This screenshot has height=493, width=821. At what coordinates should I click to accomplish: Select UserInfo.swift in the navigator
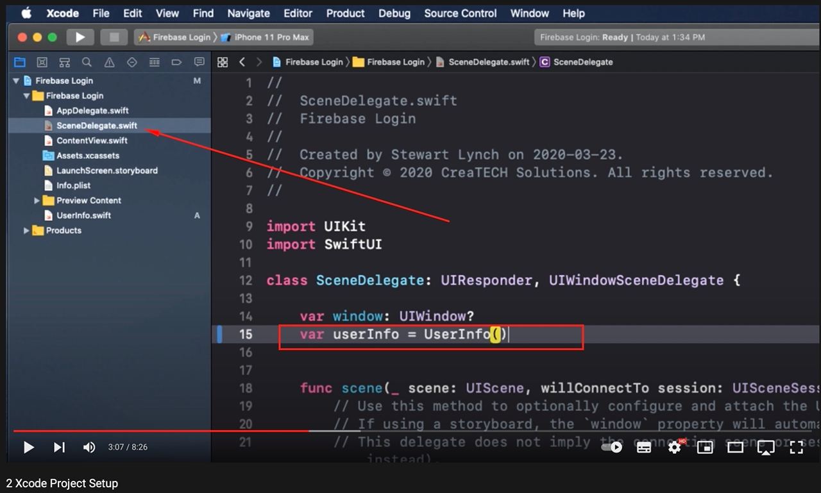pos(83,215)
